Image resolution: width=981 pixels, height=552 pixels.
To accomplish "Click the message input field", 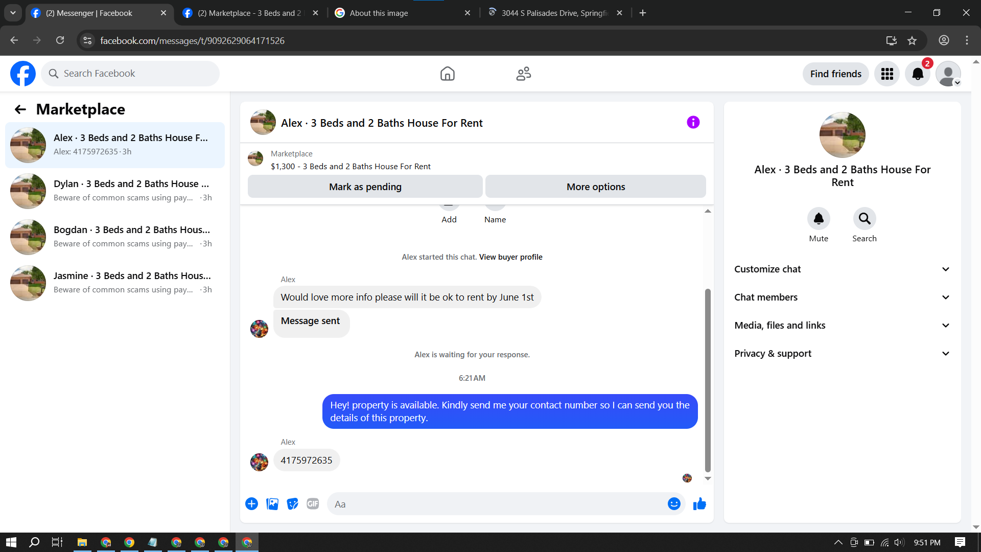I will tap(496, 504).
